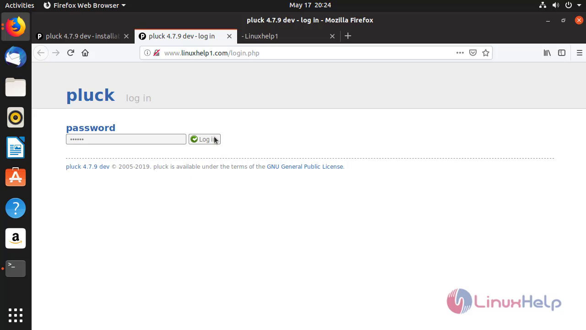Show site information icon in address bar
Screen dimensions: 586x330
pos(147,53)
